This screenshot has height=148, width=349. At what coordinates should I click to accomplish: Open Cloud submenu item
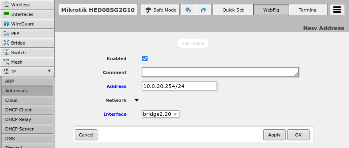click(27, 100)
